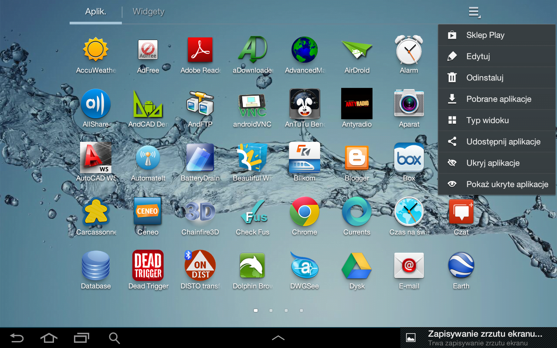Open the overflow menu icon at top
This screenshot has height=348, width=557.
tap(474, 12)
